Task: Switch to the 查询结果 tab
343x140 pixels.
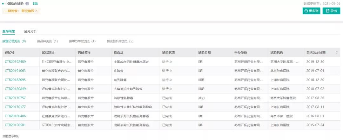Action: pyautogui.click(x=9, y=31)
